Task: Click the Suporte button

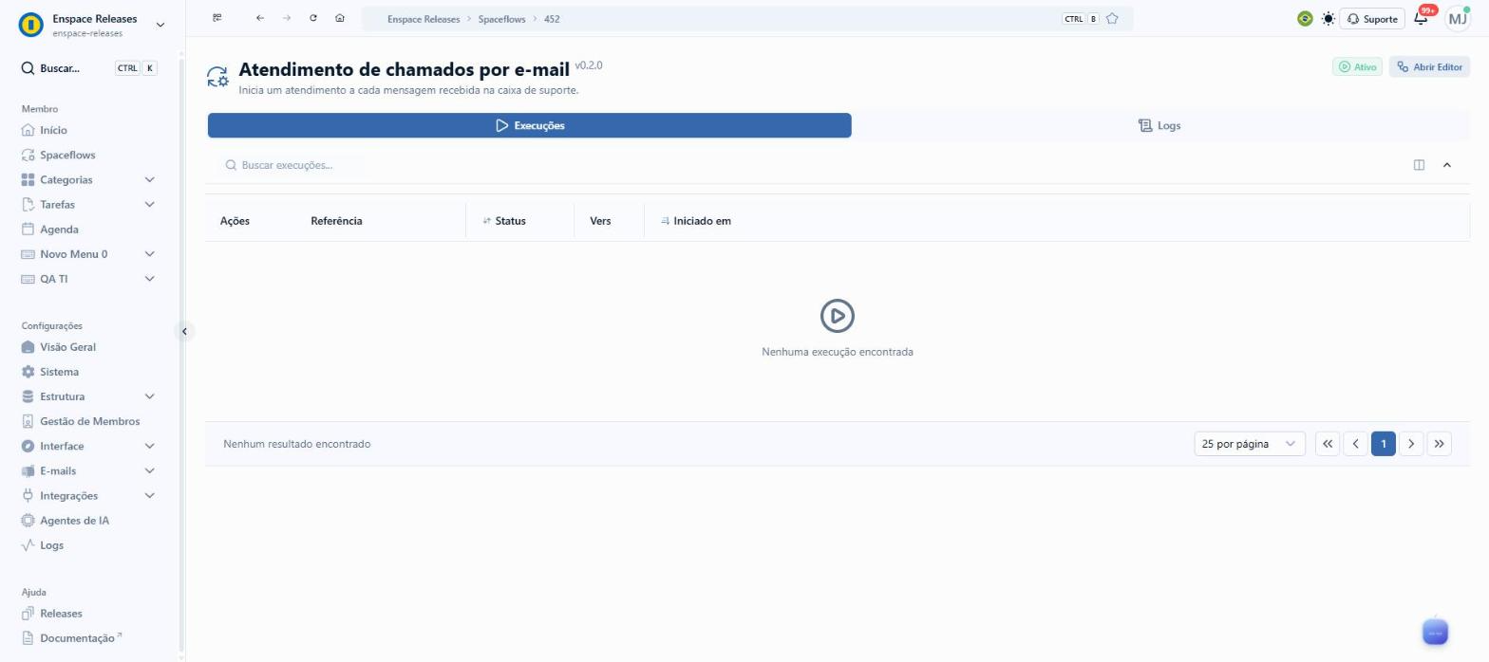Action: pyautogui.click(x=1372, y=19)
